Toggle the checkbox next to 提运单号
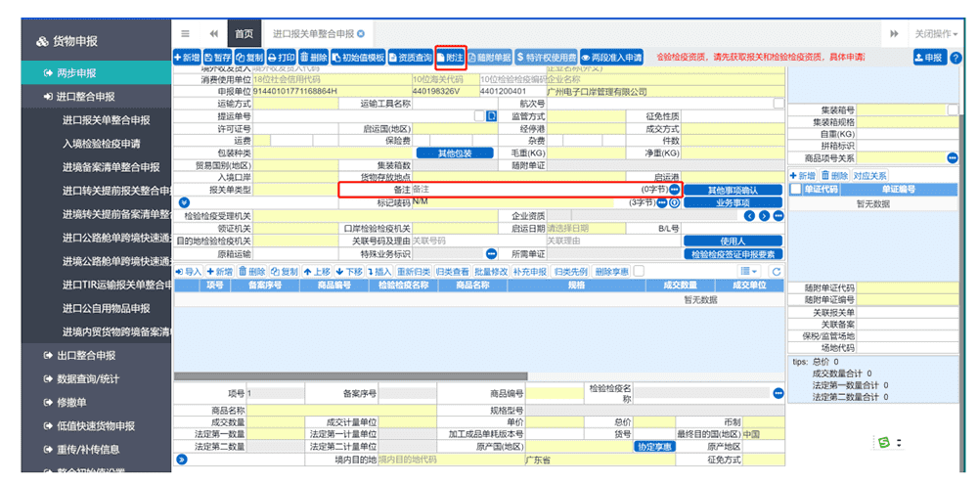Viewport: 978px width, 483px height. pyautogui.click(x=478, y=115)
